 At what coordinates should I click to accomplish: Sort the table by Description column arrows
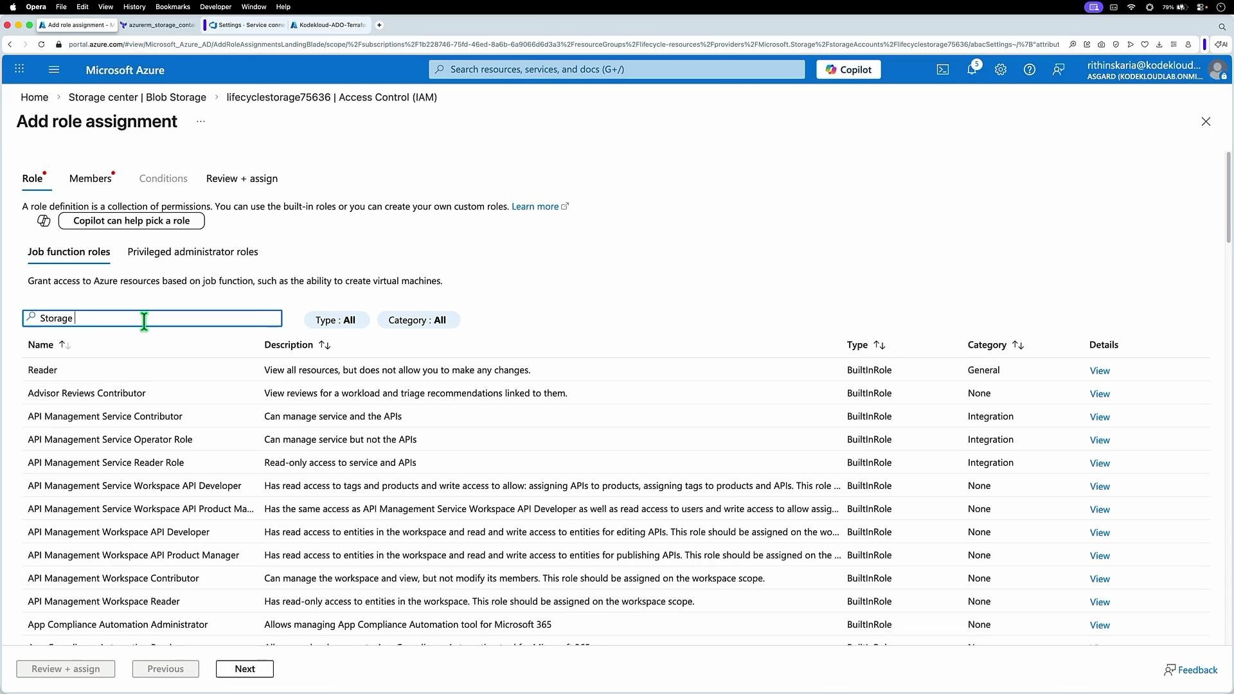325,345
